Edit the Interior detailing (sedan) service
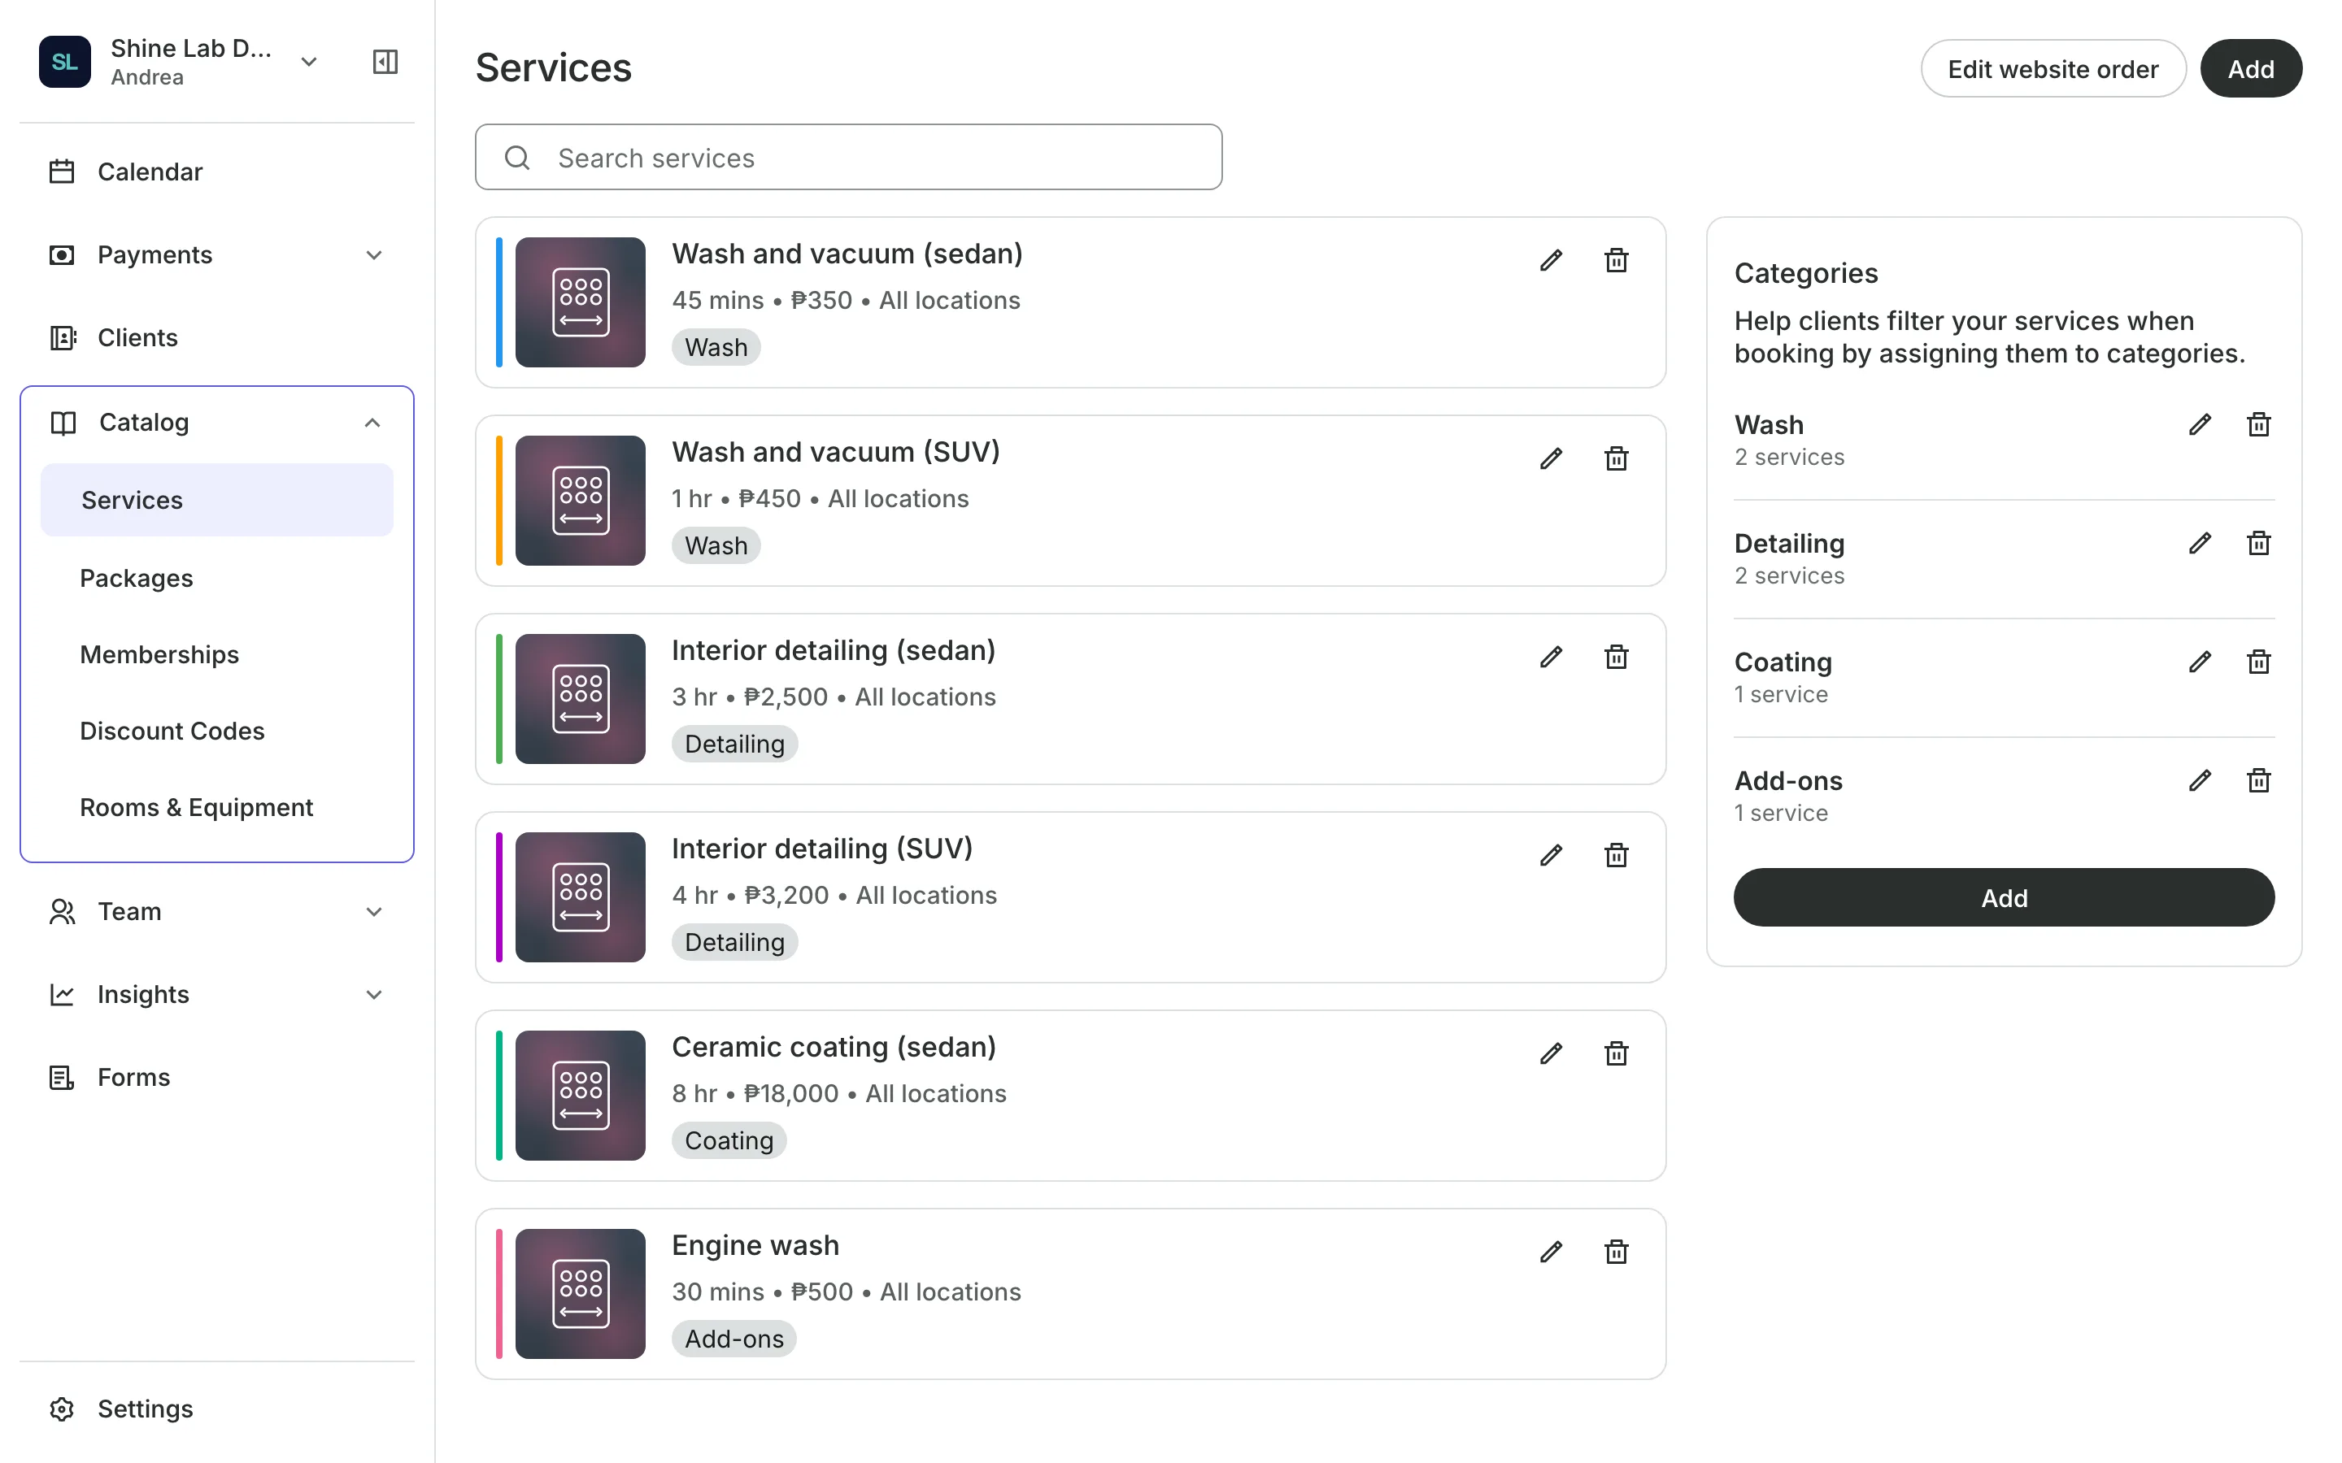The width and height of the screenshot is (2342, 1463). (1551, 657)
